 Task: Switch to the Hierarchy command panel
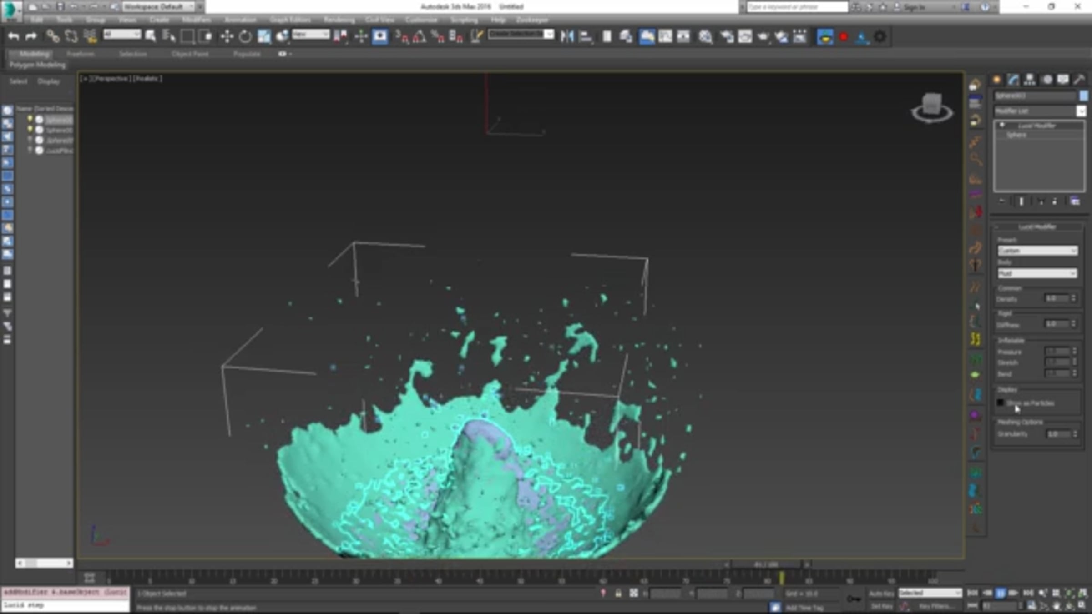point(1029,80)
